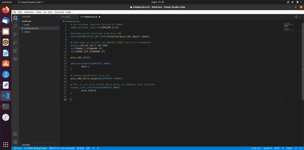
Task: Open the View menu
Action: click(39, 12)
